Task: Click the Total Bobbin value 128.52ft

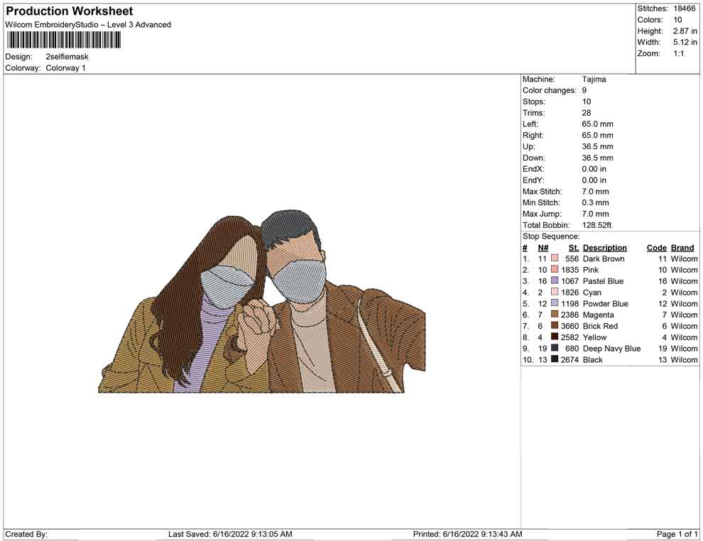Action: (596, 225)
